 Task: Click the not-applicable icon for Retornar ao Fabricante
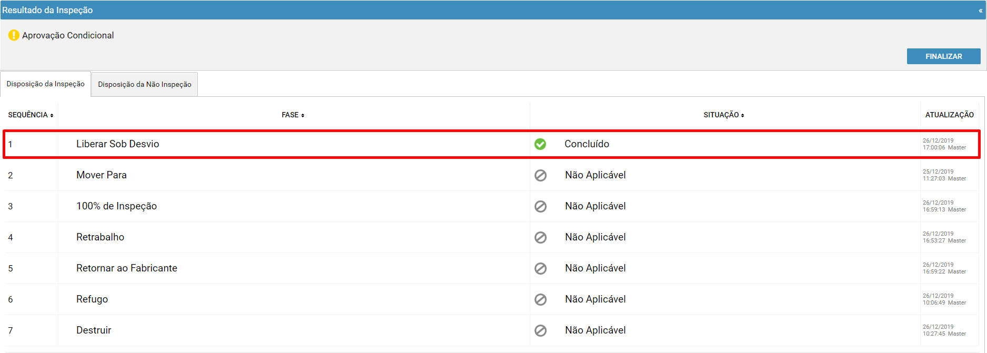(540, 268)
